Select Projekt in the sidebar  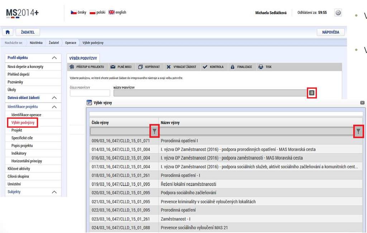[16, 130]
